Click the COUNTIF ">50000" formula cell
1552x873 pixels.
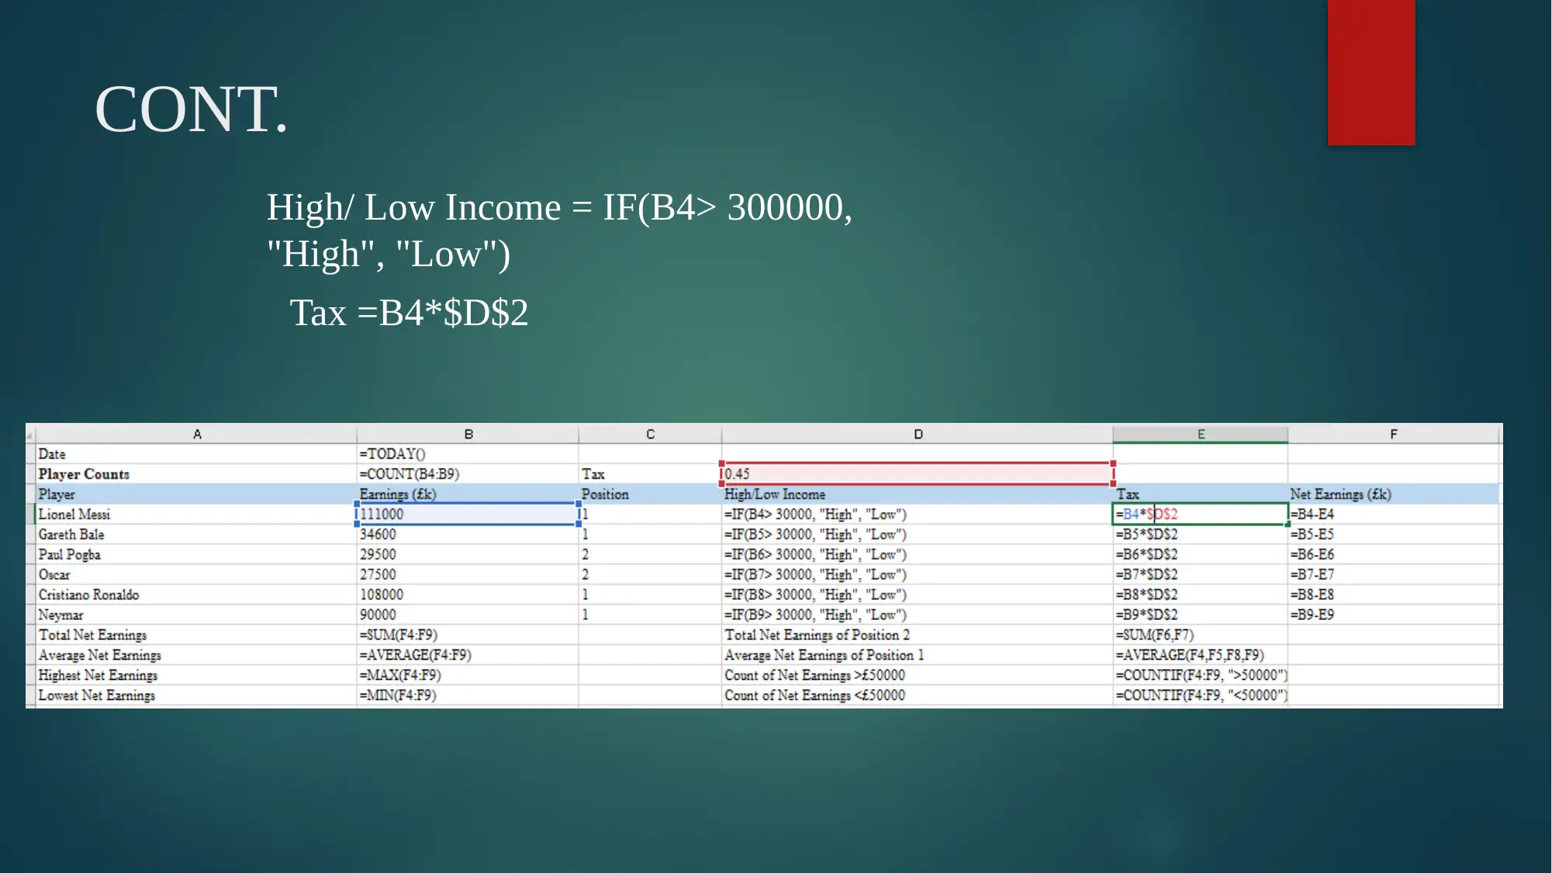click(1200, 676)
